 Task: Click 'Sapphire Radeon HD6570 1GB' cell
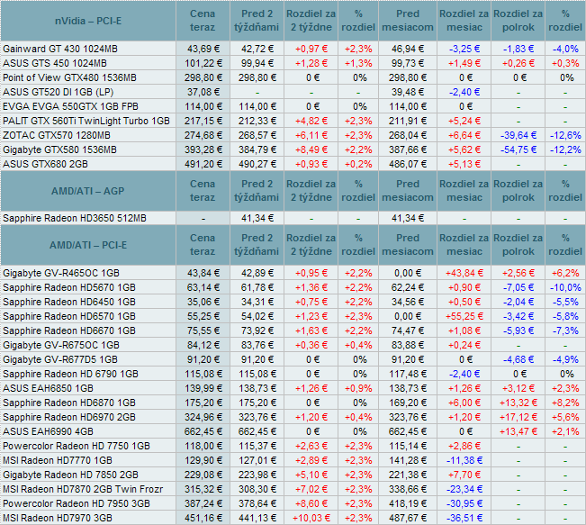pyautogui.click(x=69, y=316)
